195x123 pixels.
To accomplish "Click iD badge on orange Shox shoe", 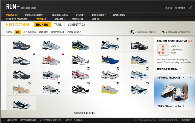I will (63, 54).
